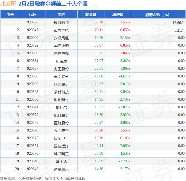
Task: Click change value -7.09%
Action: tap(124, 146)
